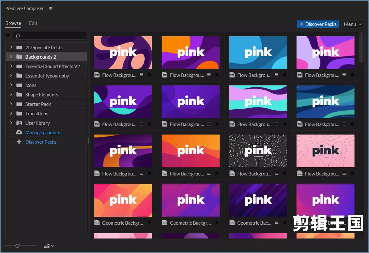Click the list view mode icon
369x253 pixels.
(47, 246)
